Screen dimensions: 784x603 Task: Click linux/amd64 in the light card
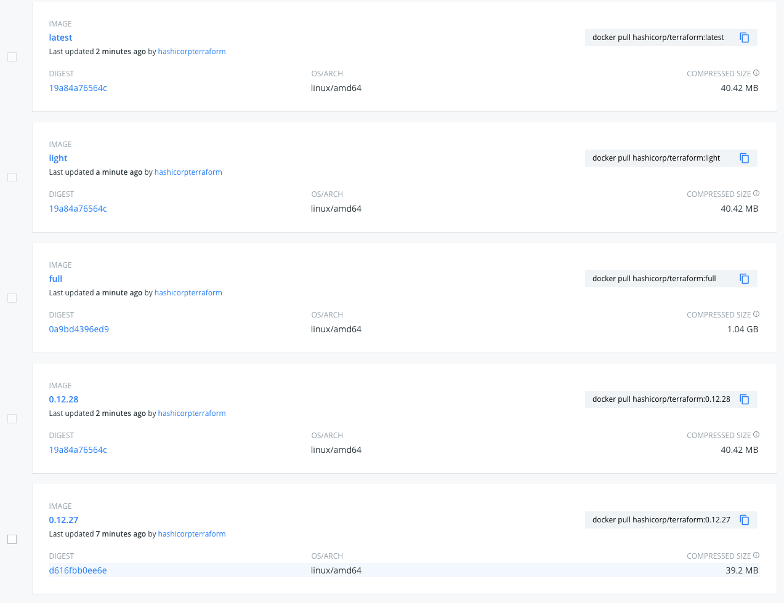coord(336,209)
